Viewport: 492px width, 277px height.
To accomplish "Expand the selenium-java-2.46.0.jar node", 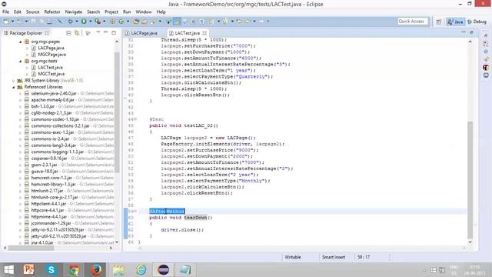I will [21, 93].
